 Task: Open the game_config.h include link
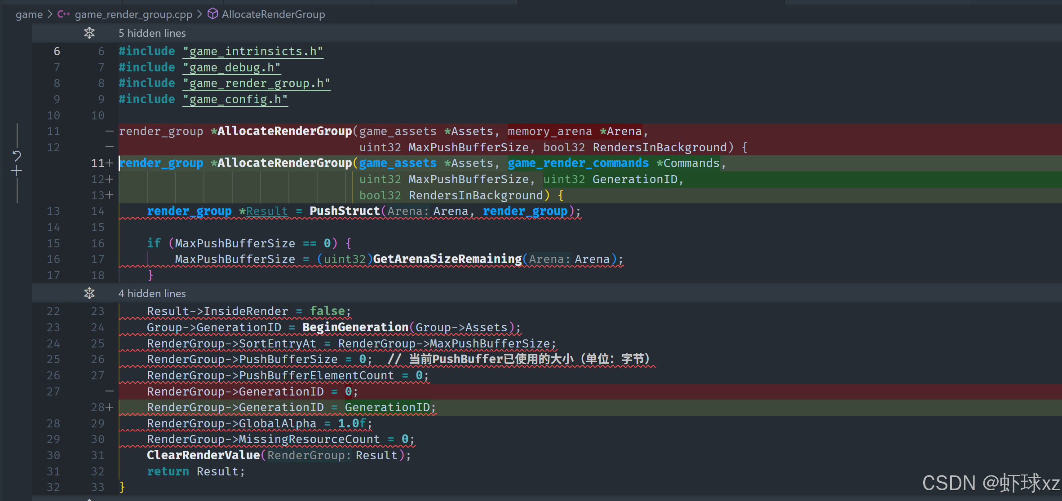(235, 100)
